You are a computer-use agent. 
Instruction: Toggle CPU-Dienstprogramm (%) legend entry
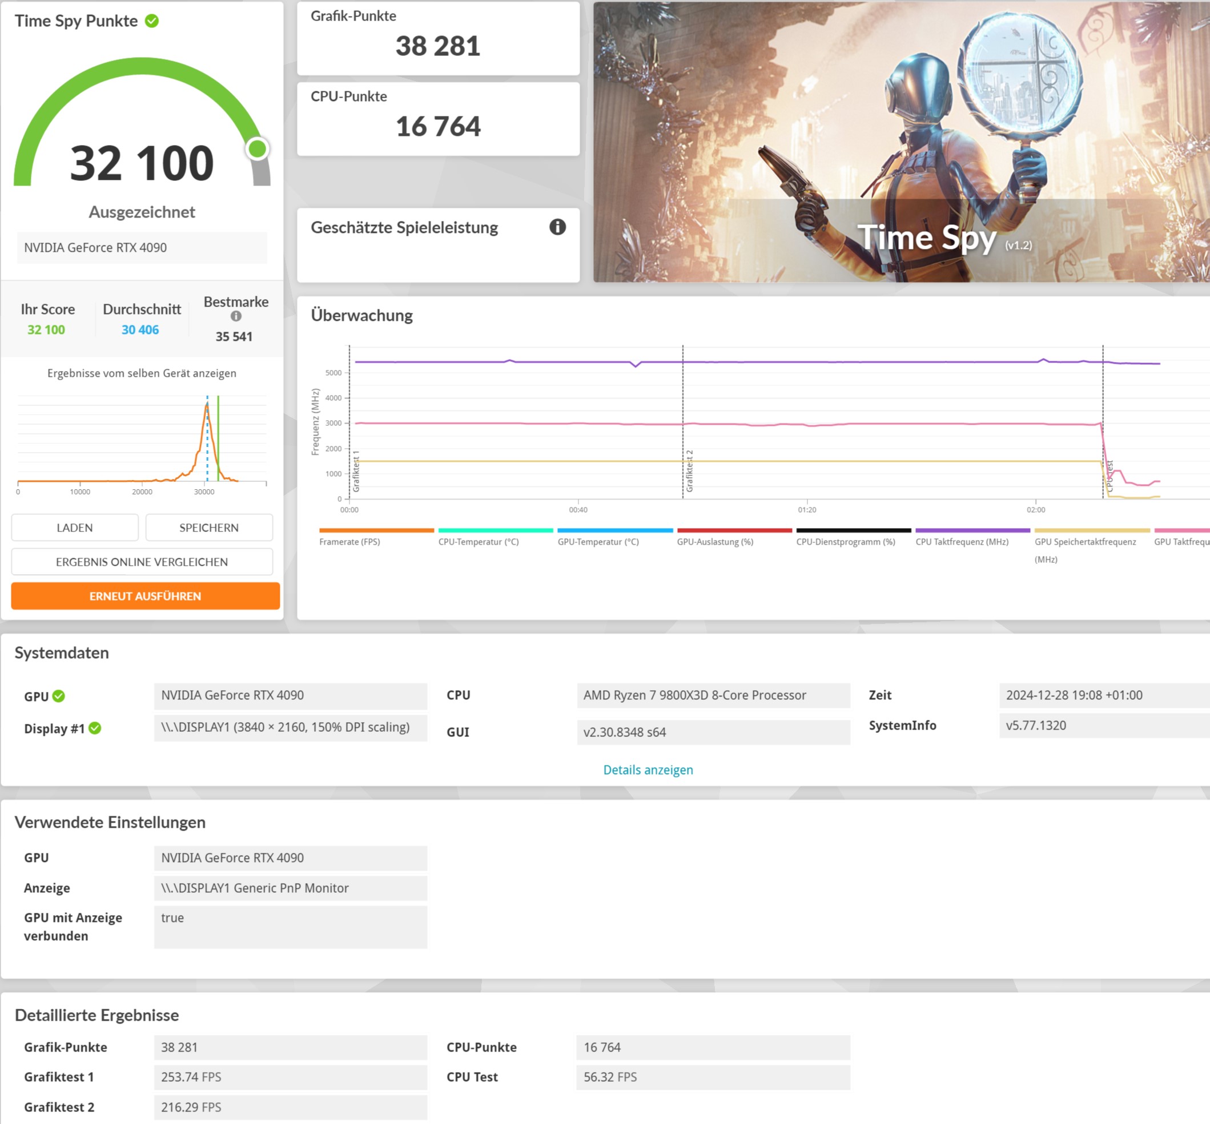[846, 541]
